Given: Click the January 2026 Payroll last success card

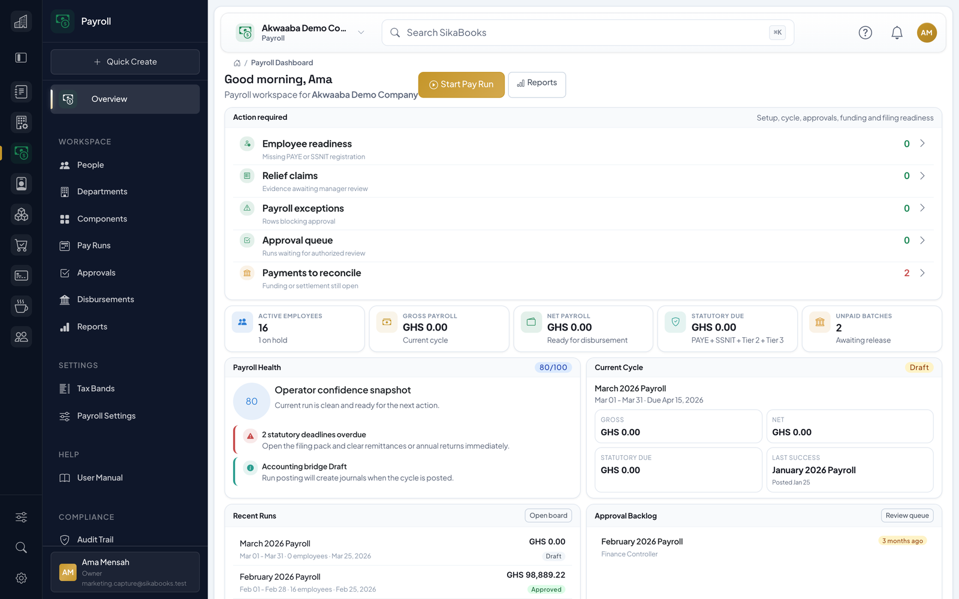Looking at the screenshot, I should [849, 470].
